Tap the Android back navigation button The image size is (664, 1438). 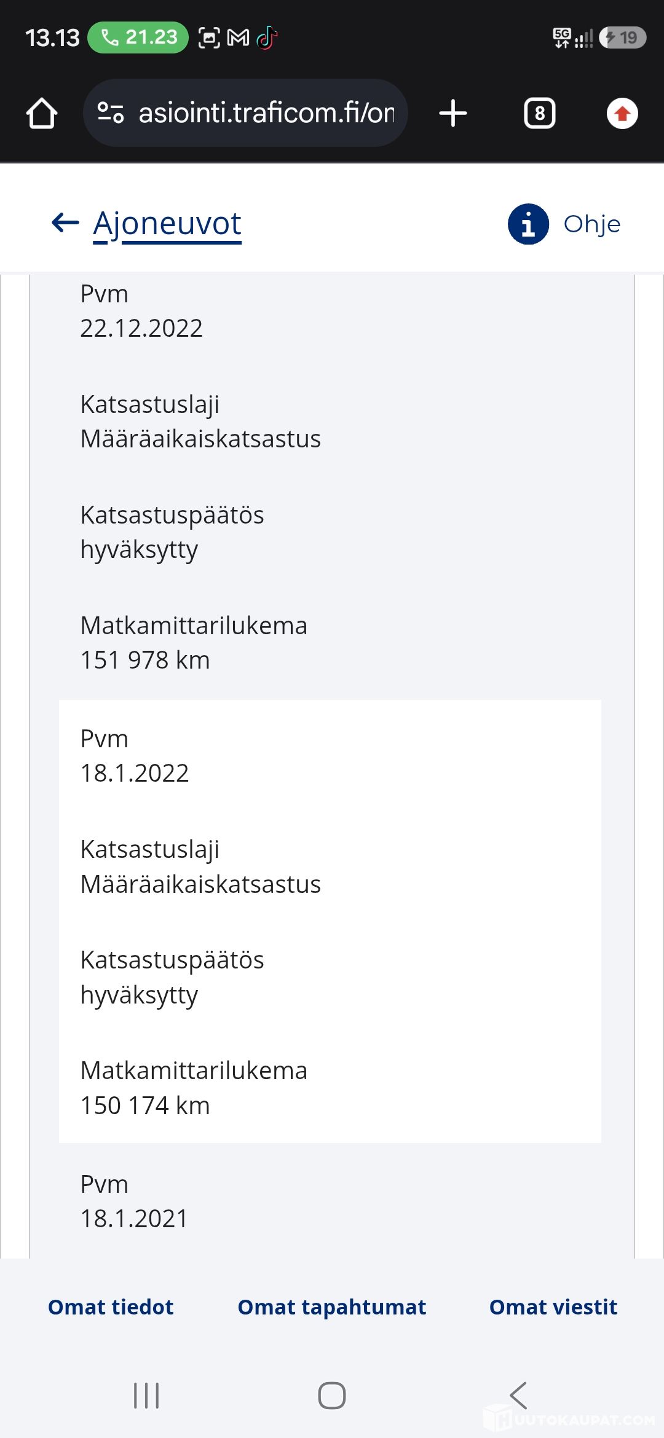coord(518,1395)
